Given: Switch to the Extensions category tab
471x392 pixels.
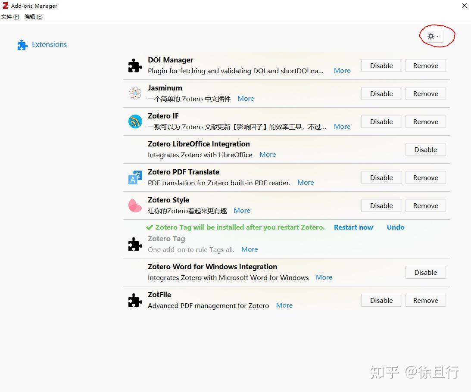Looking at the screenshot, I should [42, 44].
